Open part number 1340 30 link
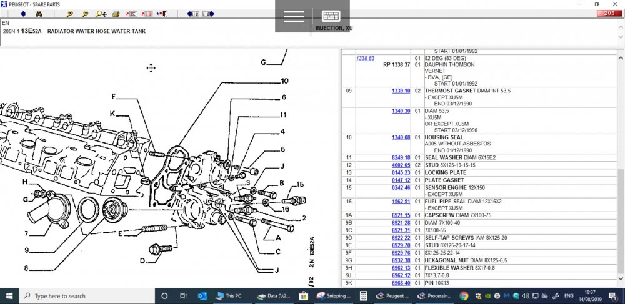 [401, 111]
